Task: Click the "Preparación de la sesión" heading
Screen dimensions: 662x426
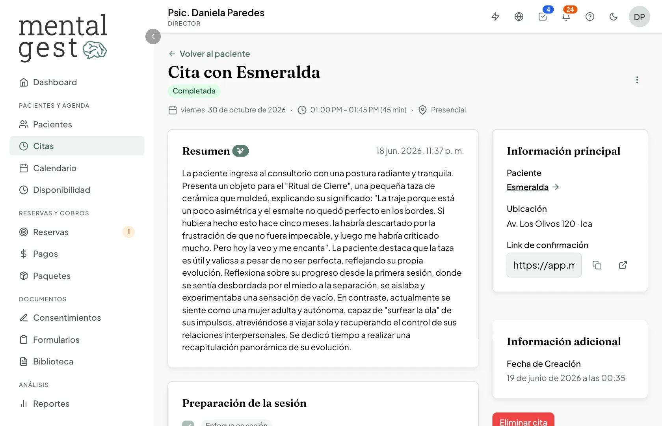Action: [244, 403]
